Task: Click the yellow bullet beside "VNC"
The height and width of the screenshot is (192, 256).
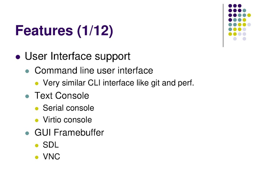Action: pos(36,157)
